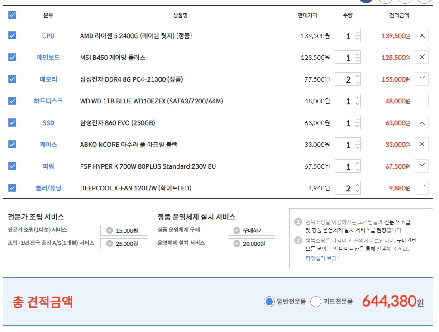Select the 카드전문몰 radio button
Image resolution: width=439 pixels, height=332 pixels.
(x=316, y=302)
